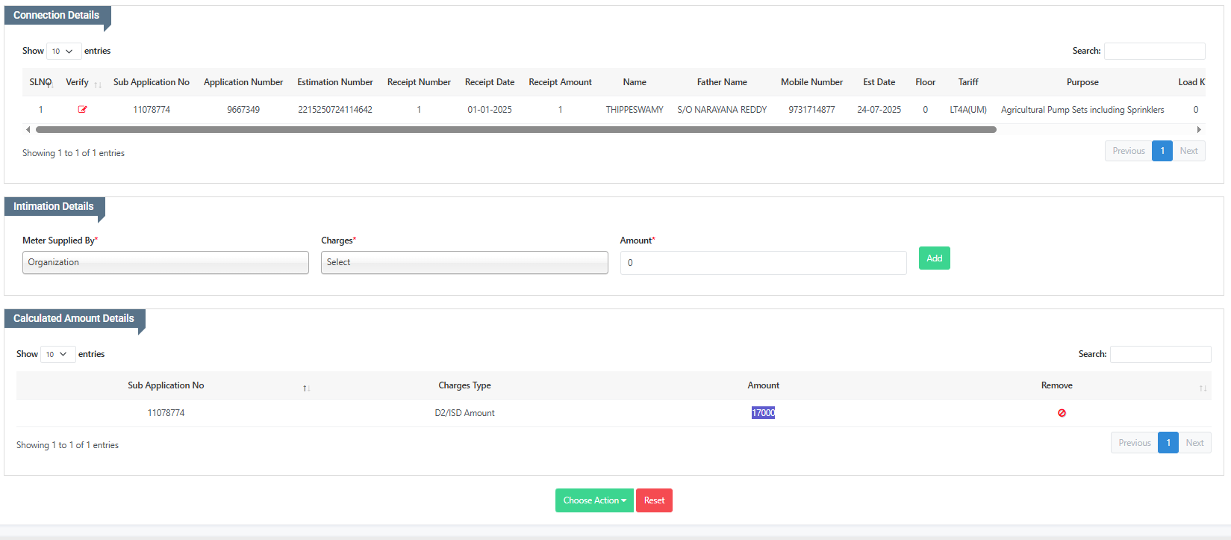Click the green Add button
The image size is (1231, 540).
[x=934, y=258]
